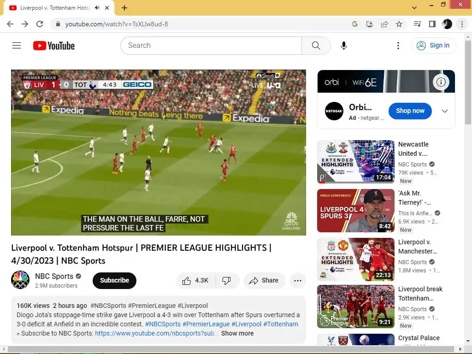Bookmark this page with the star icon
The image size is (472, 354).
point(399,24)
